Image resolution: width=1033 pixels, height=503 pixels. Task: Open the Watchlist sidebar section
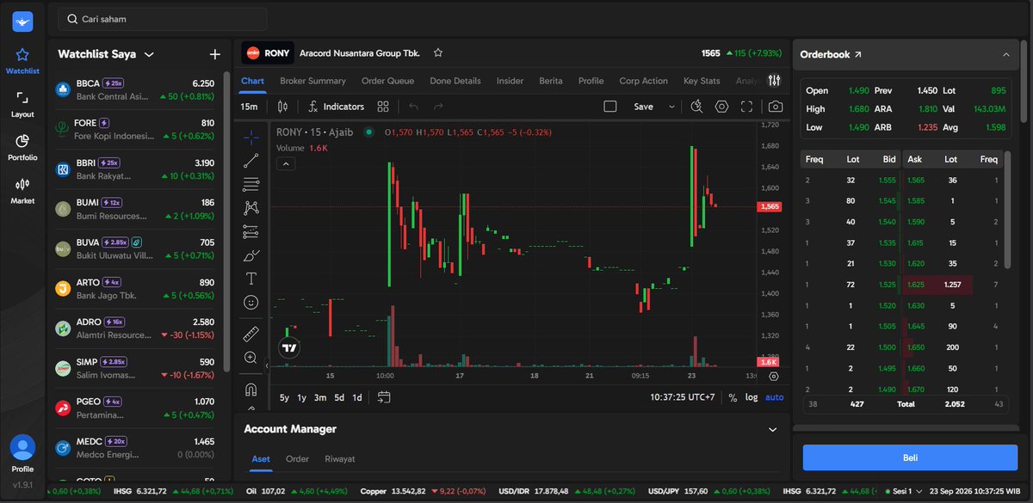pos(22,60)
